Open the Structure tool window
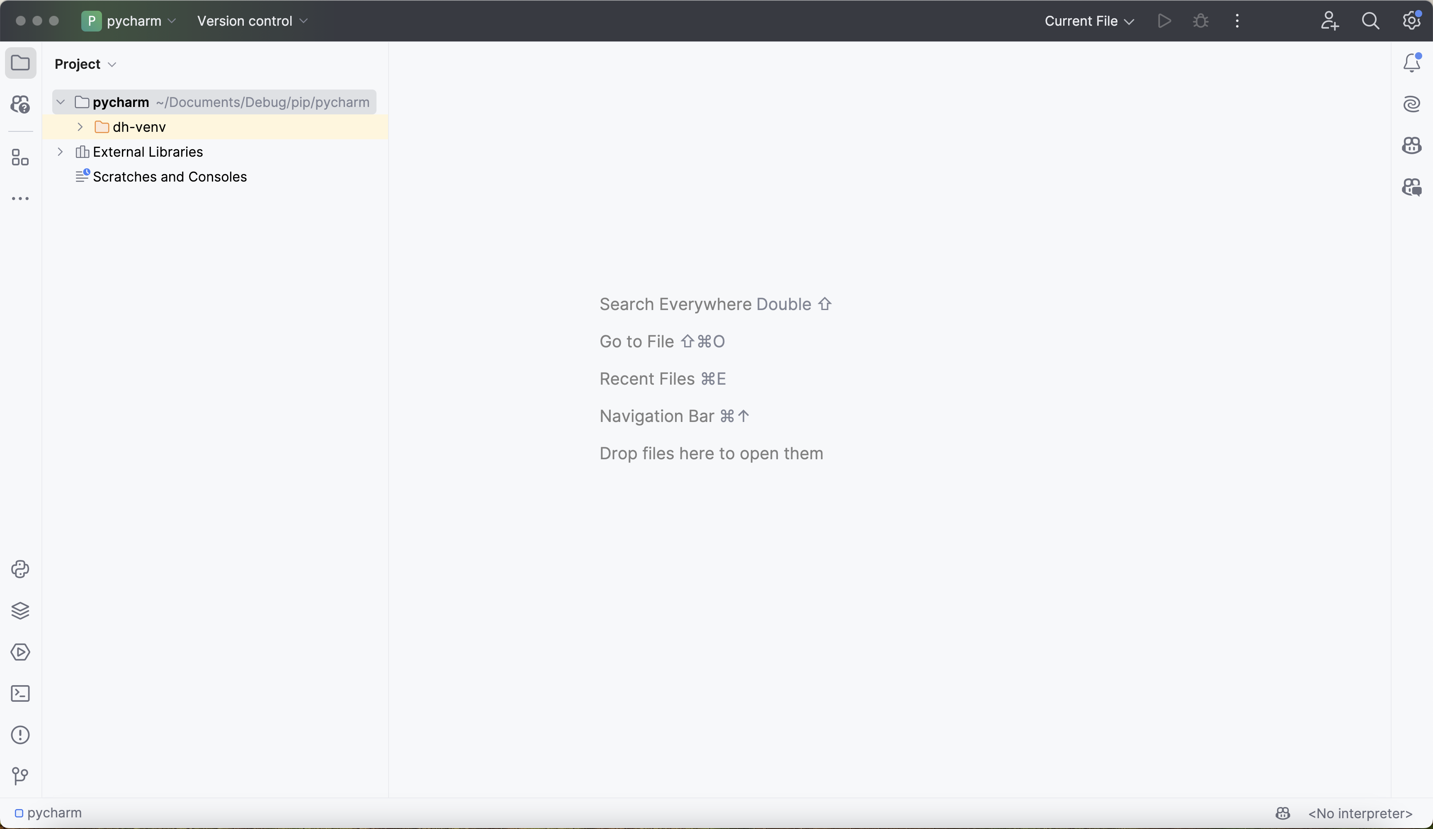 20,158
